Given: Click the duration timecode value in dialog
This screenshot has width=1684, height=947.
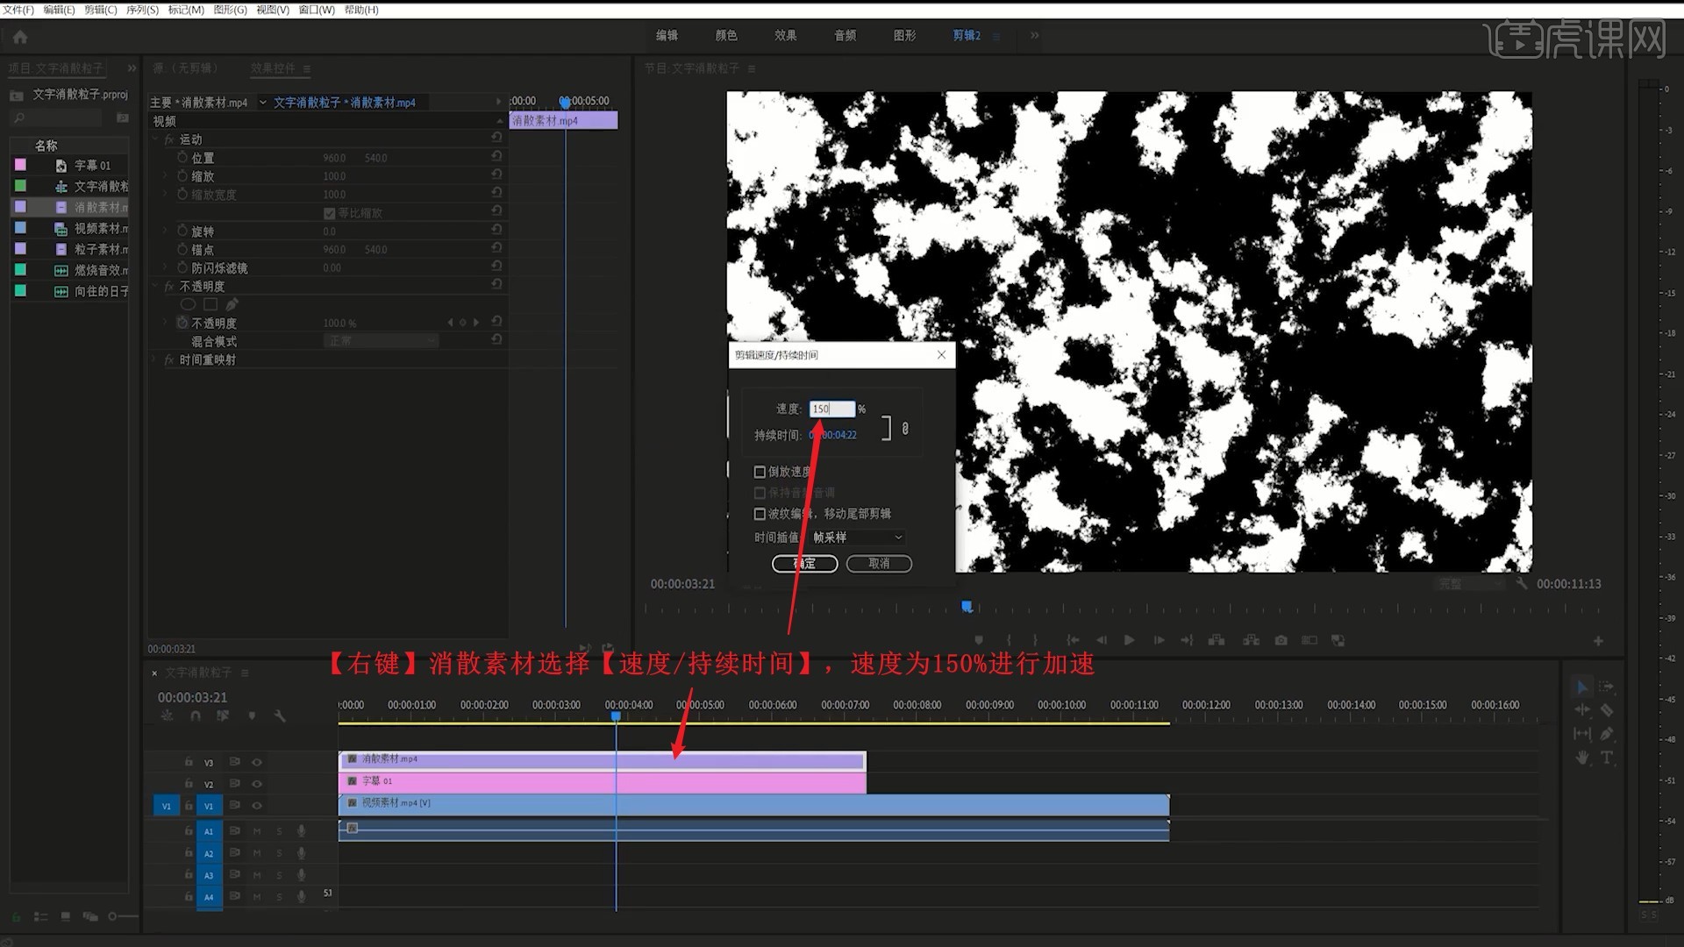Looking at the screenshot, I should tap(832, 436).
